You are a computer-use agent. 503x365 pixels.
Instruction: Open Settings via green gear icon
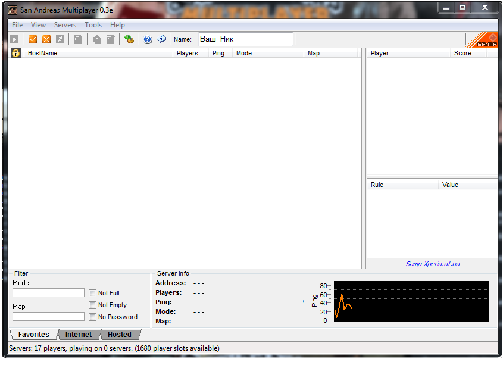click(x=129, y=39)
